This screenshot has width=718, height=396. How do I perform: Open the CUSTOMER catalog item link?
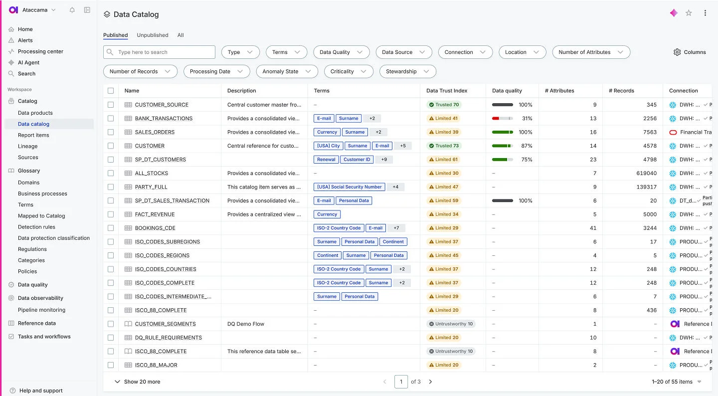tap(150, 146)
